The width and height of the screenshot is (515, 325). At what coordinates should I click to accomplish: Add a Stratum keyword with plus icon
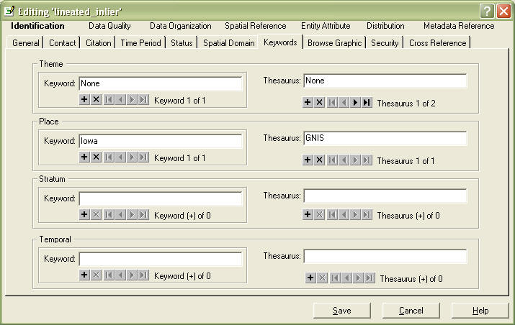(x=84, y=214)
